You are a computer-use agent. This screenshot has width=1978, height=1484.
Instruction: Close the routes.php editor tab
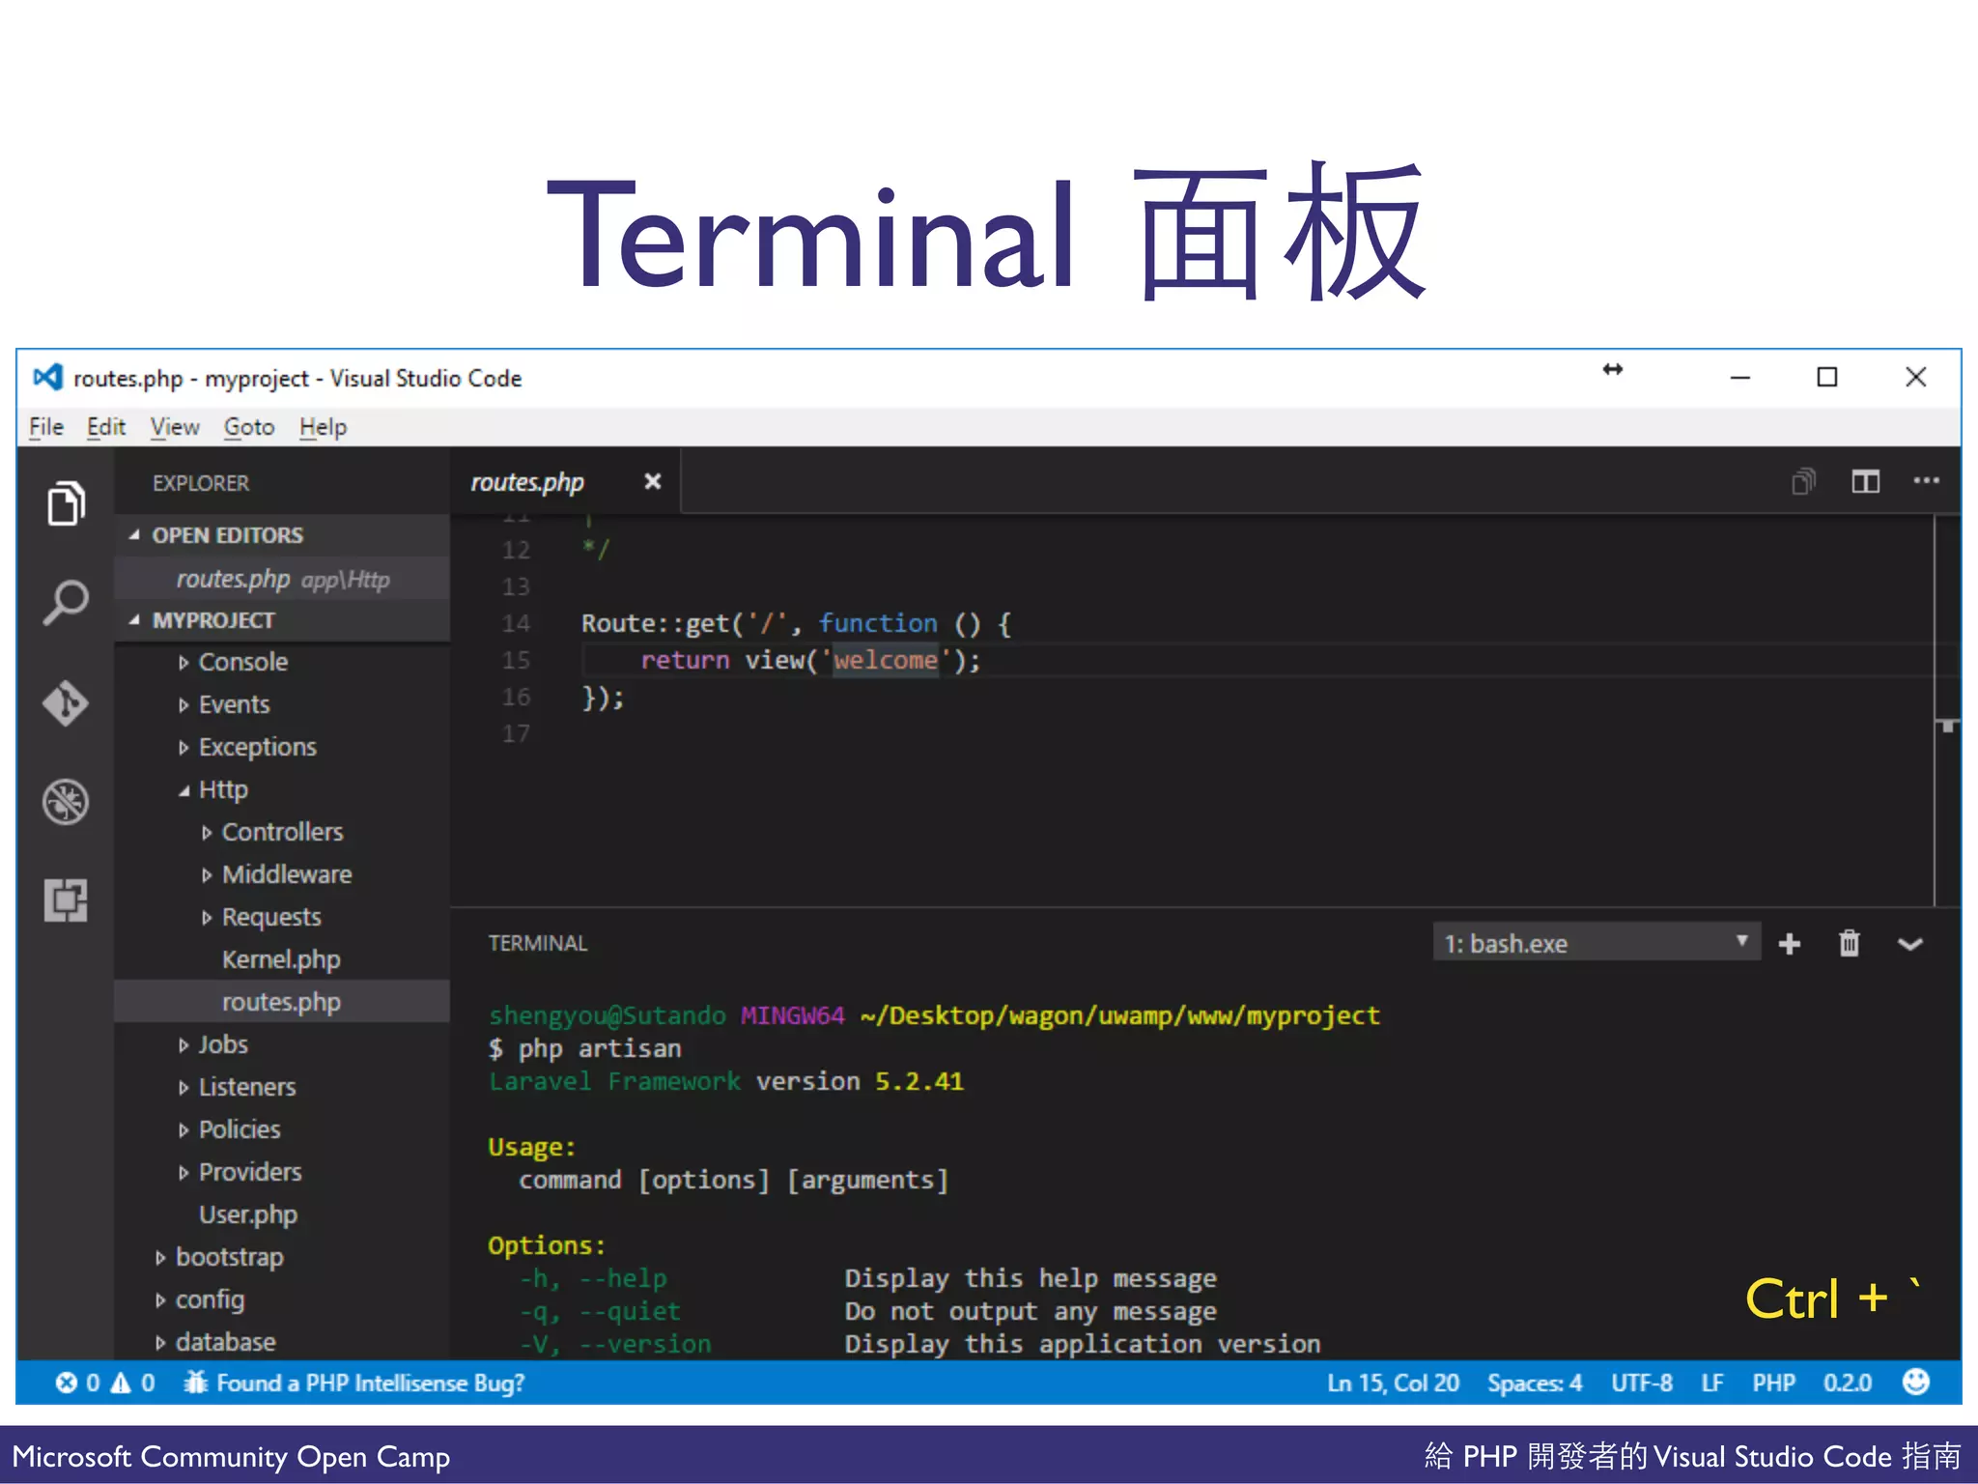click(x=653, y=481)
